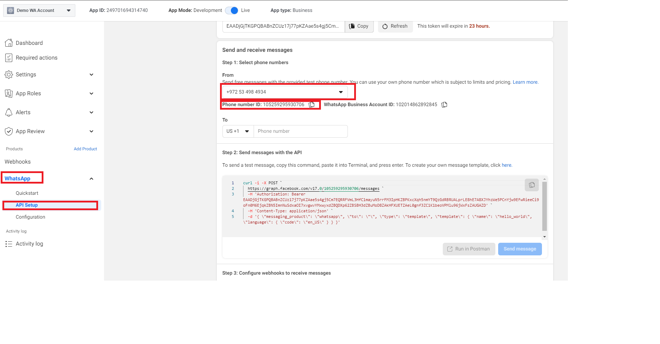Expand the Settings section

[x=91, y=75]
